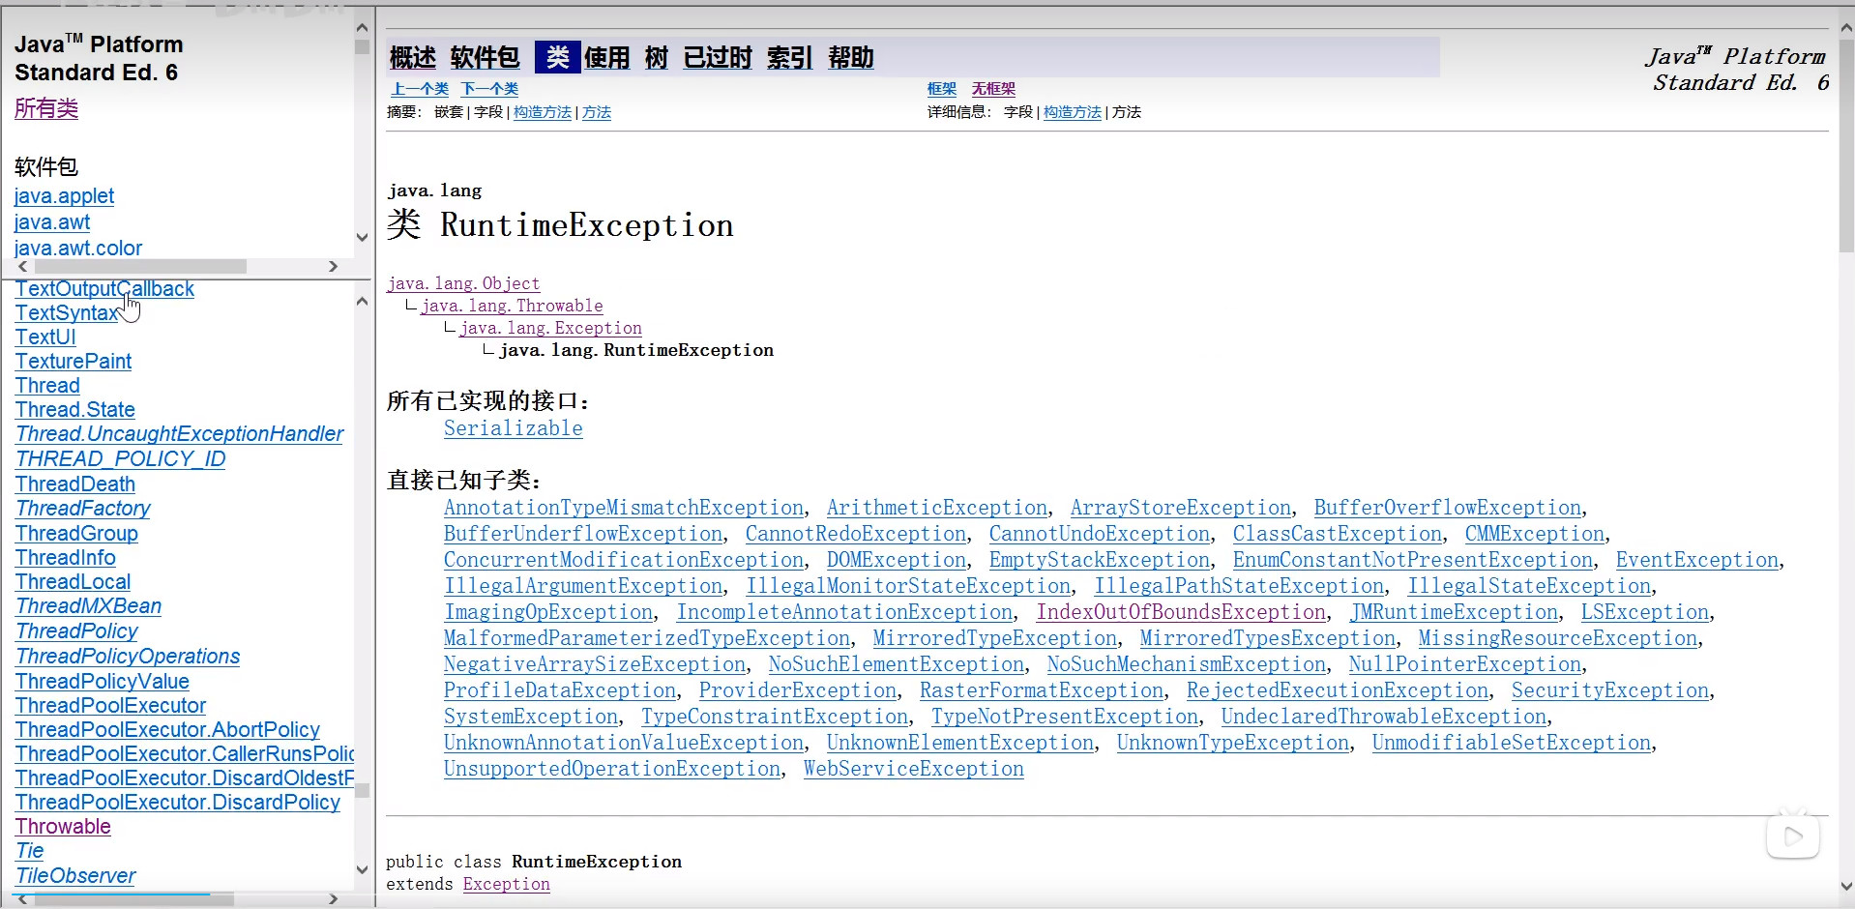Open the IllegalArgumentException subclass link
This screenshot has width=1855, height=909.
583,586
